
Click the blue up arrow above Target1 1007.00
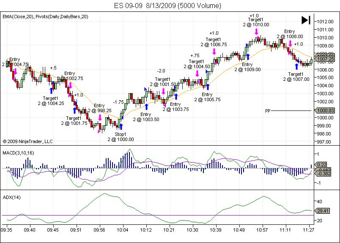pos(296,66)
